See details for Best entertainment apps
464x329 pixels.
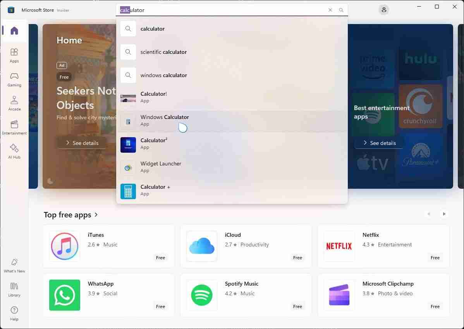378,143
